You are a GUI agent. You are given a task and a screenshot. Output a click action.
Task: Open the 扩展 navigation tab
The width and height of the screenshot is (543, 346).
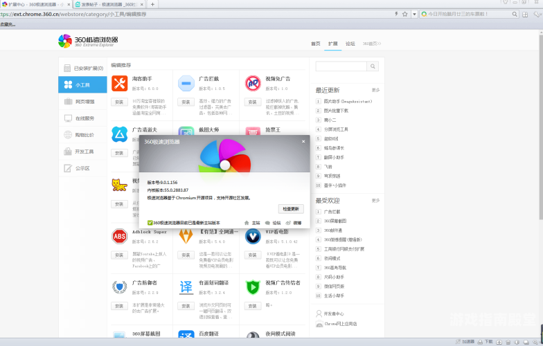point(332,44)
